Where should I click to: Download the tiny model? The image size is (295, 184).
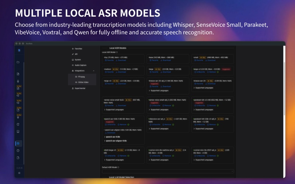(x=121, y=60)
